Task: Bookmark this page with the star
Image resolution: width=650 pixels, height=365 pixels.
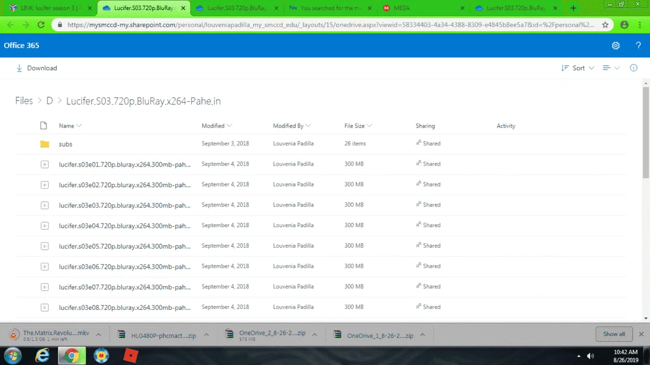Action: click(605, 25)
